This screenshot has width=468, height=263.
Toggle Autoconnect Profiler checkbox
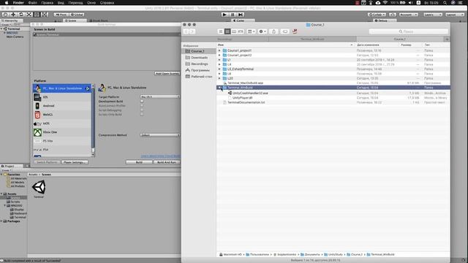[142, 105]
